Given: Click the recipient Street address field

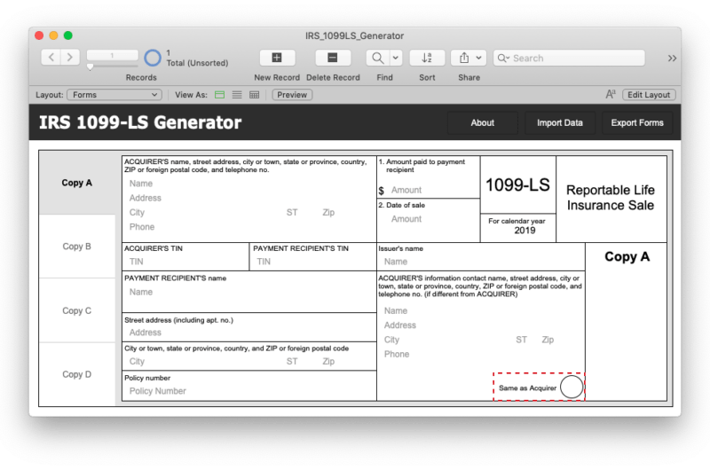Looking at the screenshot, I should (x=249, y=333).
